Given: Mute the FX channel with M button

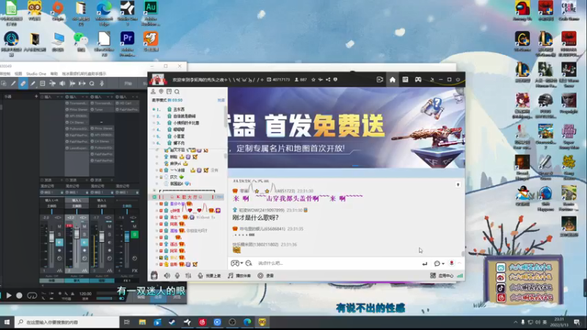Looking at the screenshot, I should 134,227.
